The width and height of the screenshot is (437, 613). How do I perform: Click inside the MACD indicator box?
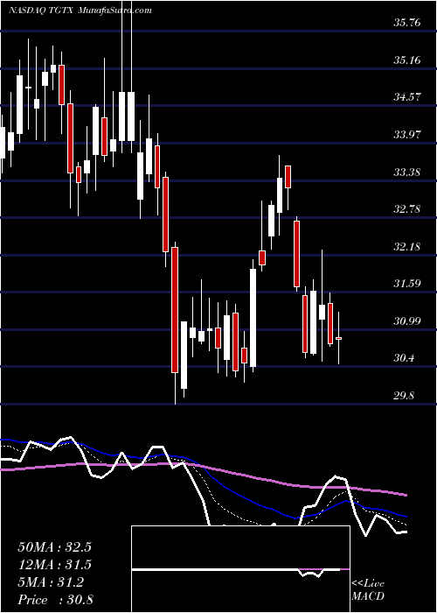pos(240,569)
